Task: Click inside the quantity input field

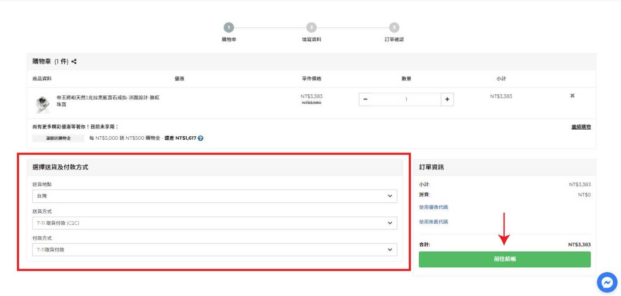Action: [405, 99]
